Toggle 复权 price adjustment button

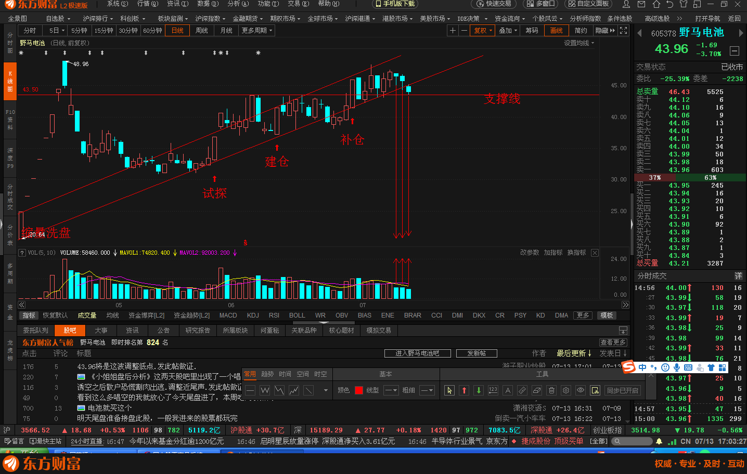tap(483, 31)
